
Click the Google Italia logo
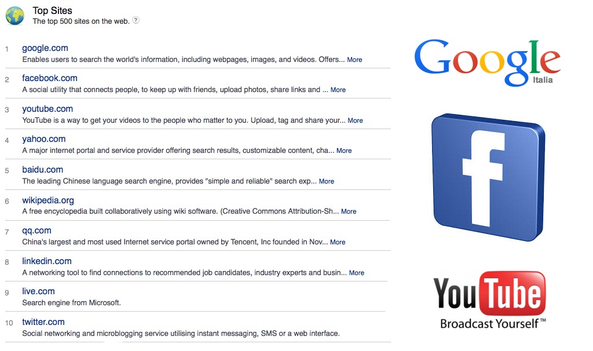(x=488, y=63)
